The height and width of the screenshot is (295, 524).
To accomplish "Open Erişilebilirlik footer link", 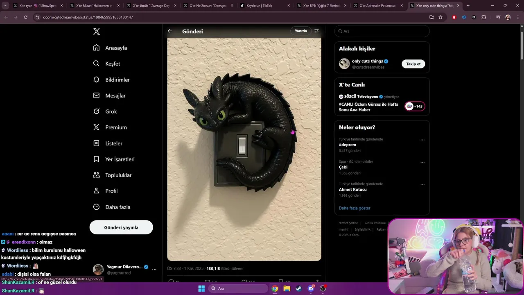I will click(x=362, y=229).
